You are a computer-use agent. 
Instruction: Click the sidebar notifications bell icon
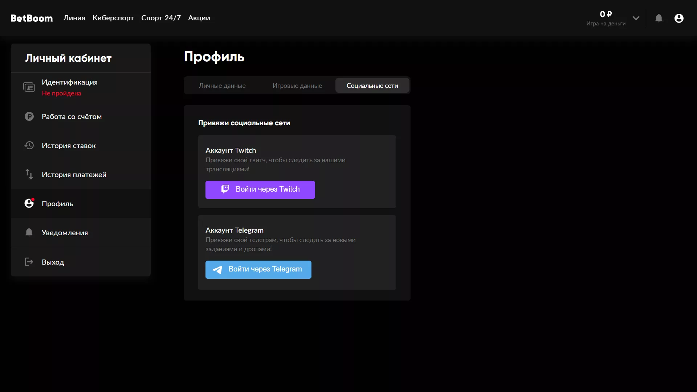click(x=29, y=232)
